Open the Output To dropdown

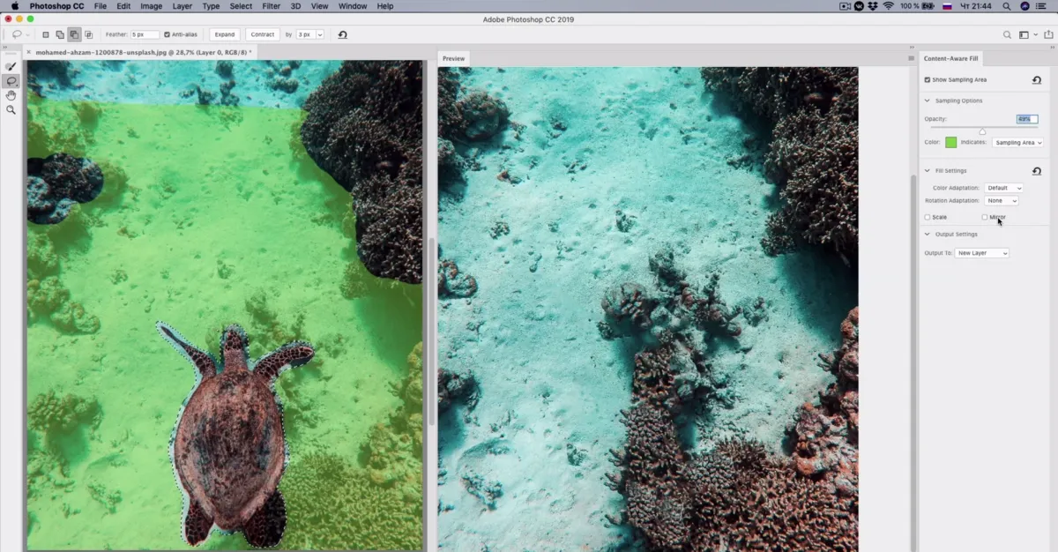982,253
